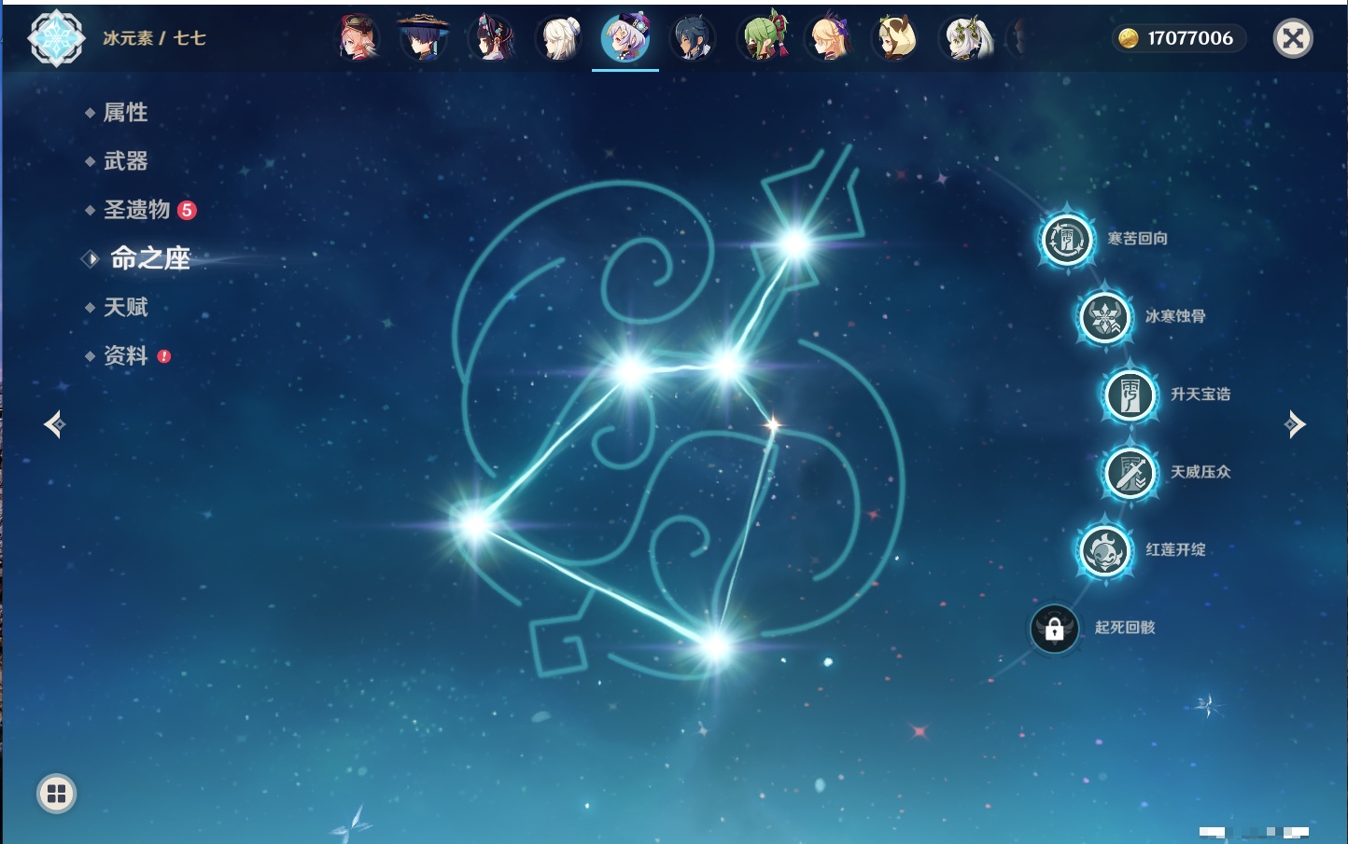This screenshot has width=1348, height=844.
Task: Open the 冰寒蚀骨 constellation icon
Action: pyautogui.click(x=1105, y=317)
